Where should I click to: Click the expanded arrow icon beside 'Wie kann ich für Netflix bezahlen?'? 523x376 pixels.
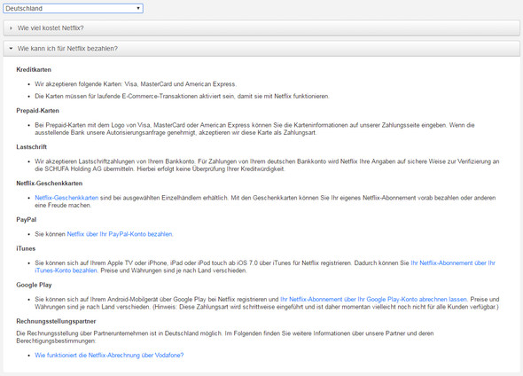pyautogui.click(x=11, y=49)
